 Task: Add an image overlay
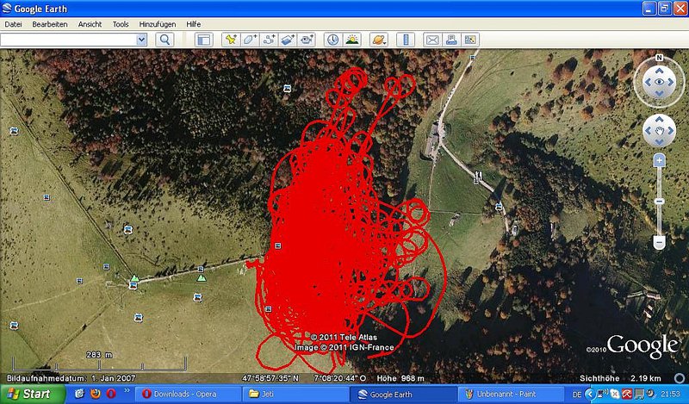(288, 40)
